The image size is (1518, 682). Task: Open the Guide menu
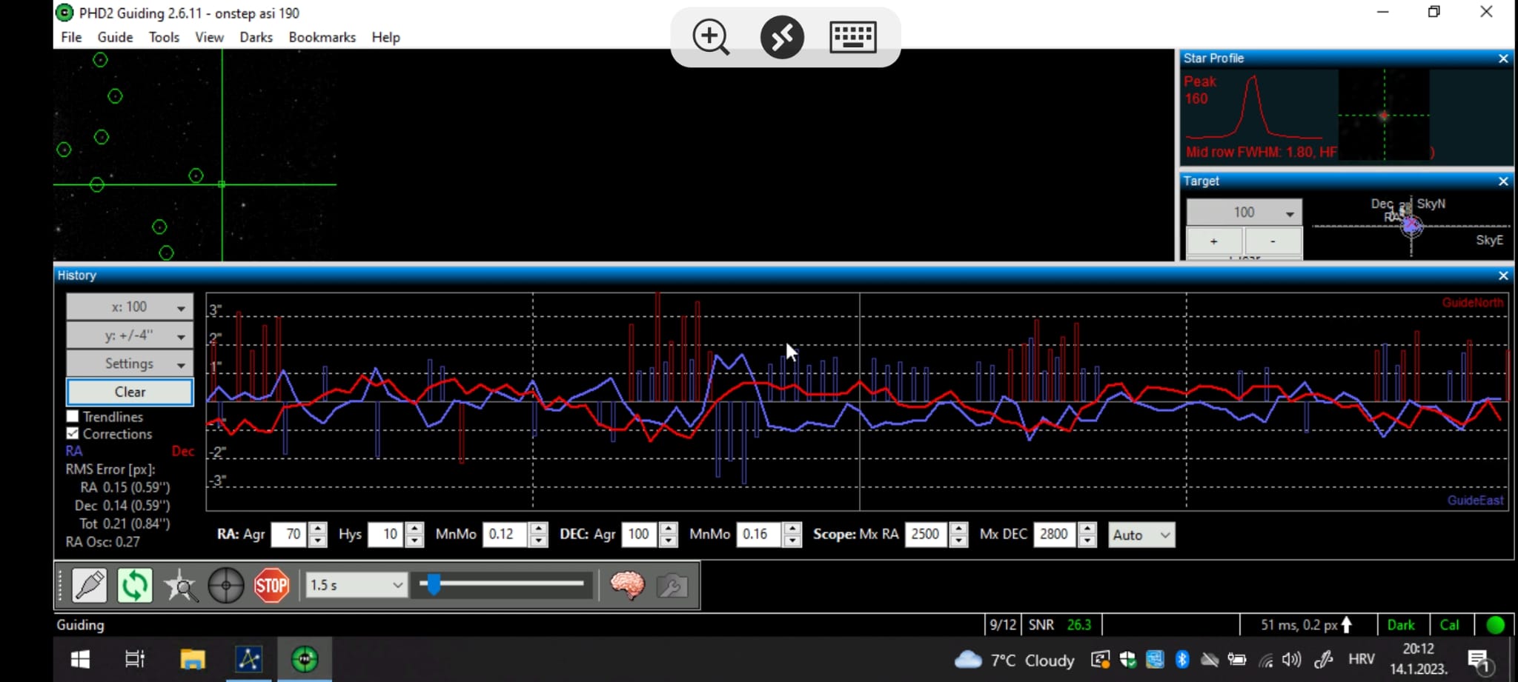pos(115,37)
